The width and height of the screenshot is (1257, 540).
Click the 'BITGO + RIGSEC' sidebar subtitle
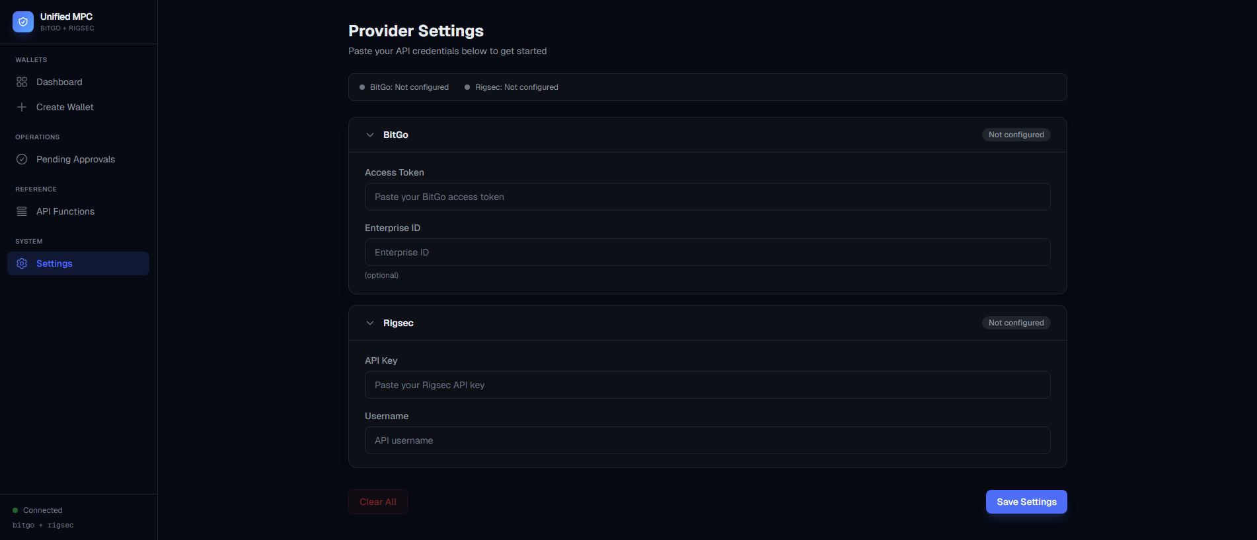(x=67, y=28)
